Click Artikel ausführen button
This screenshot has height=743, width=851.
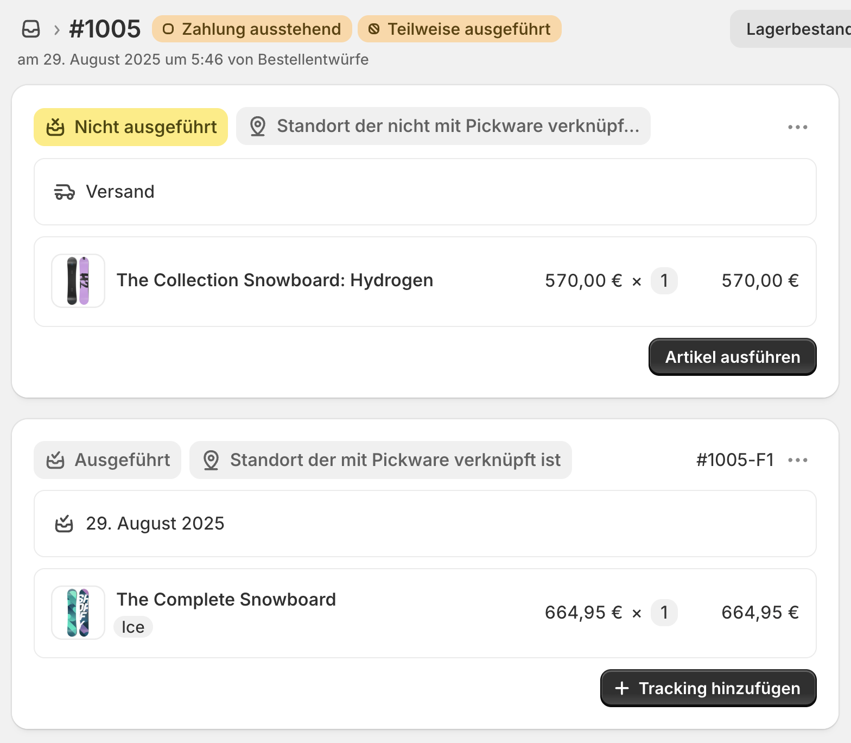pos(732,357)
